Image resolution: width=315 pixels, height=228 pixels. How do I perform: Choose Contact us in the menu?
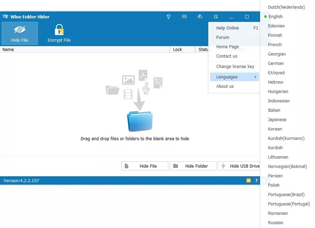coord(234,56)
